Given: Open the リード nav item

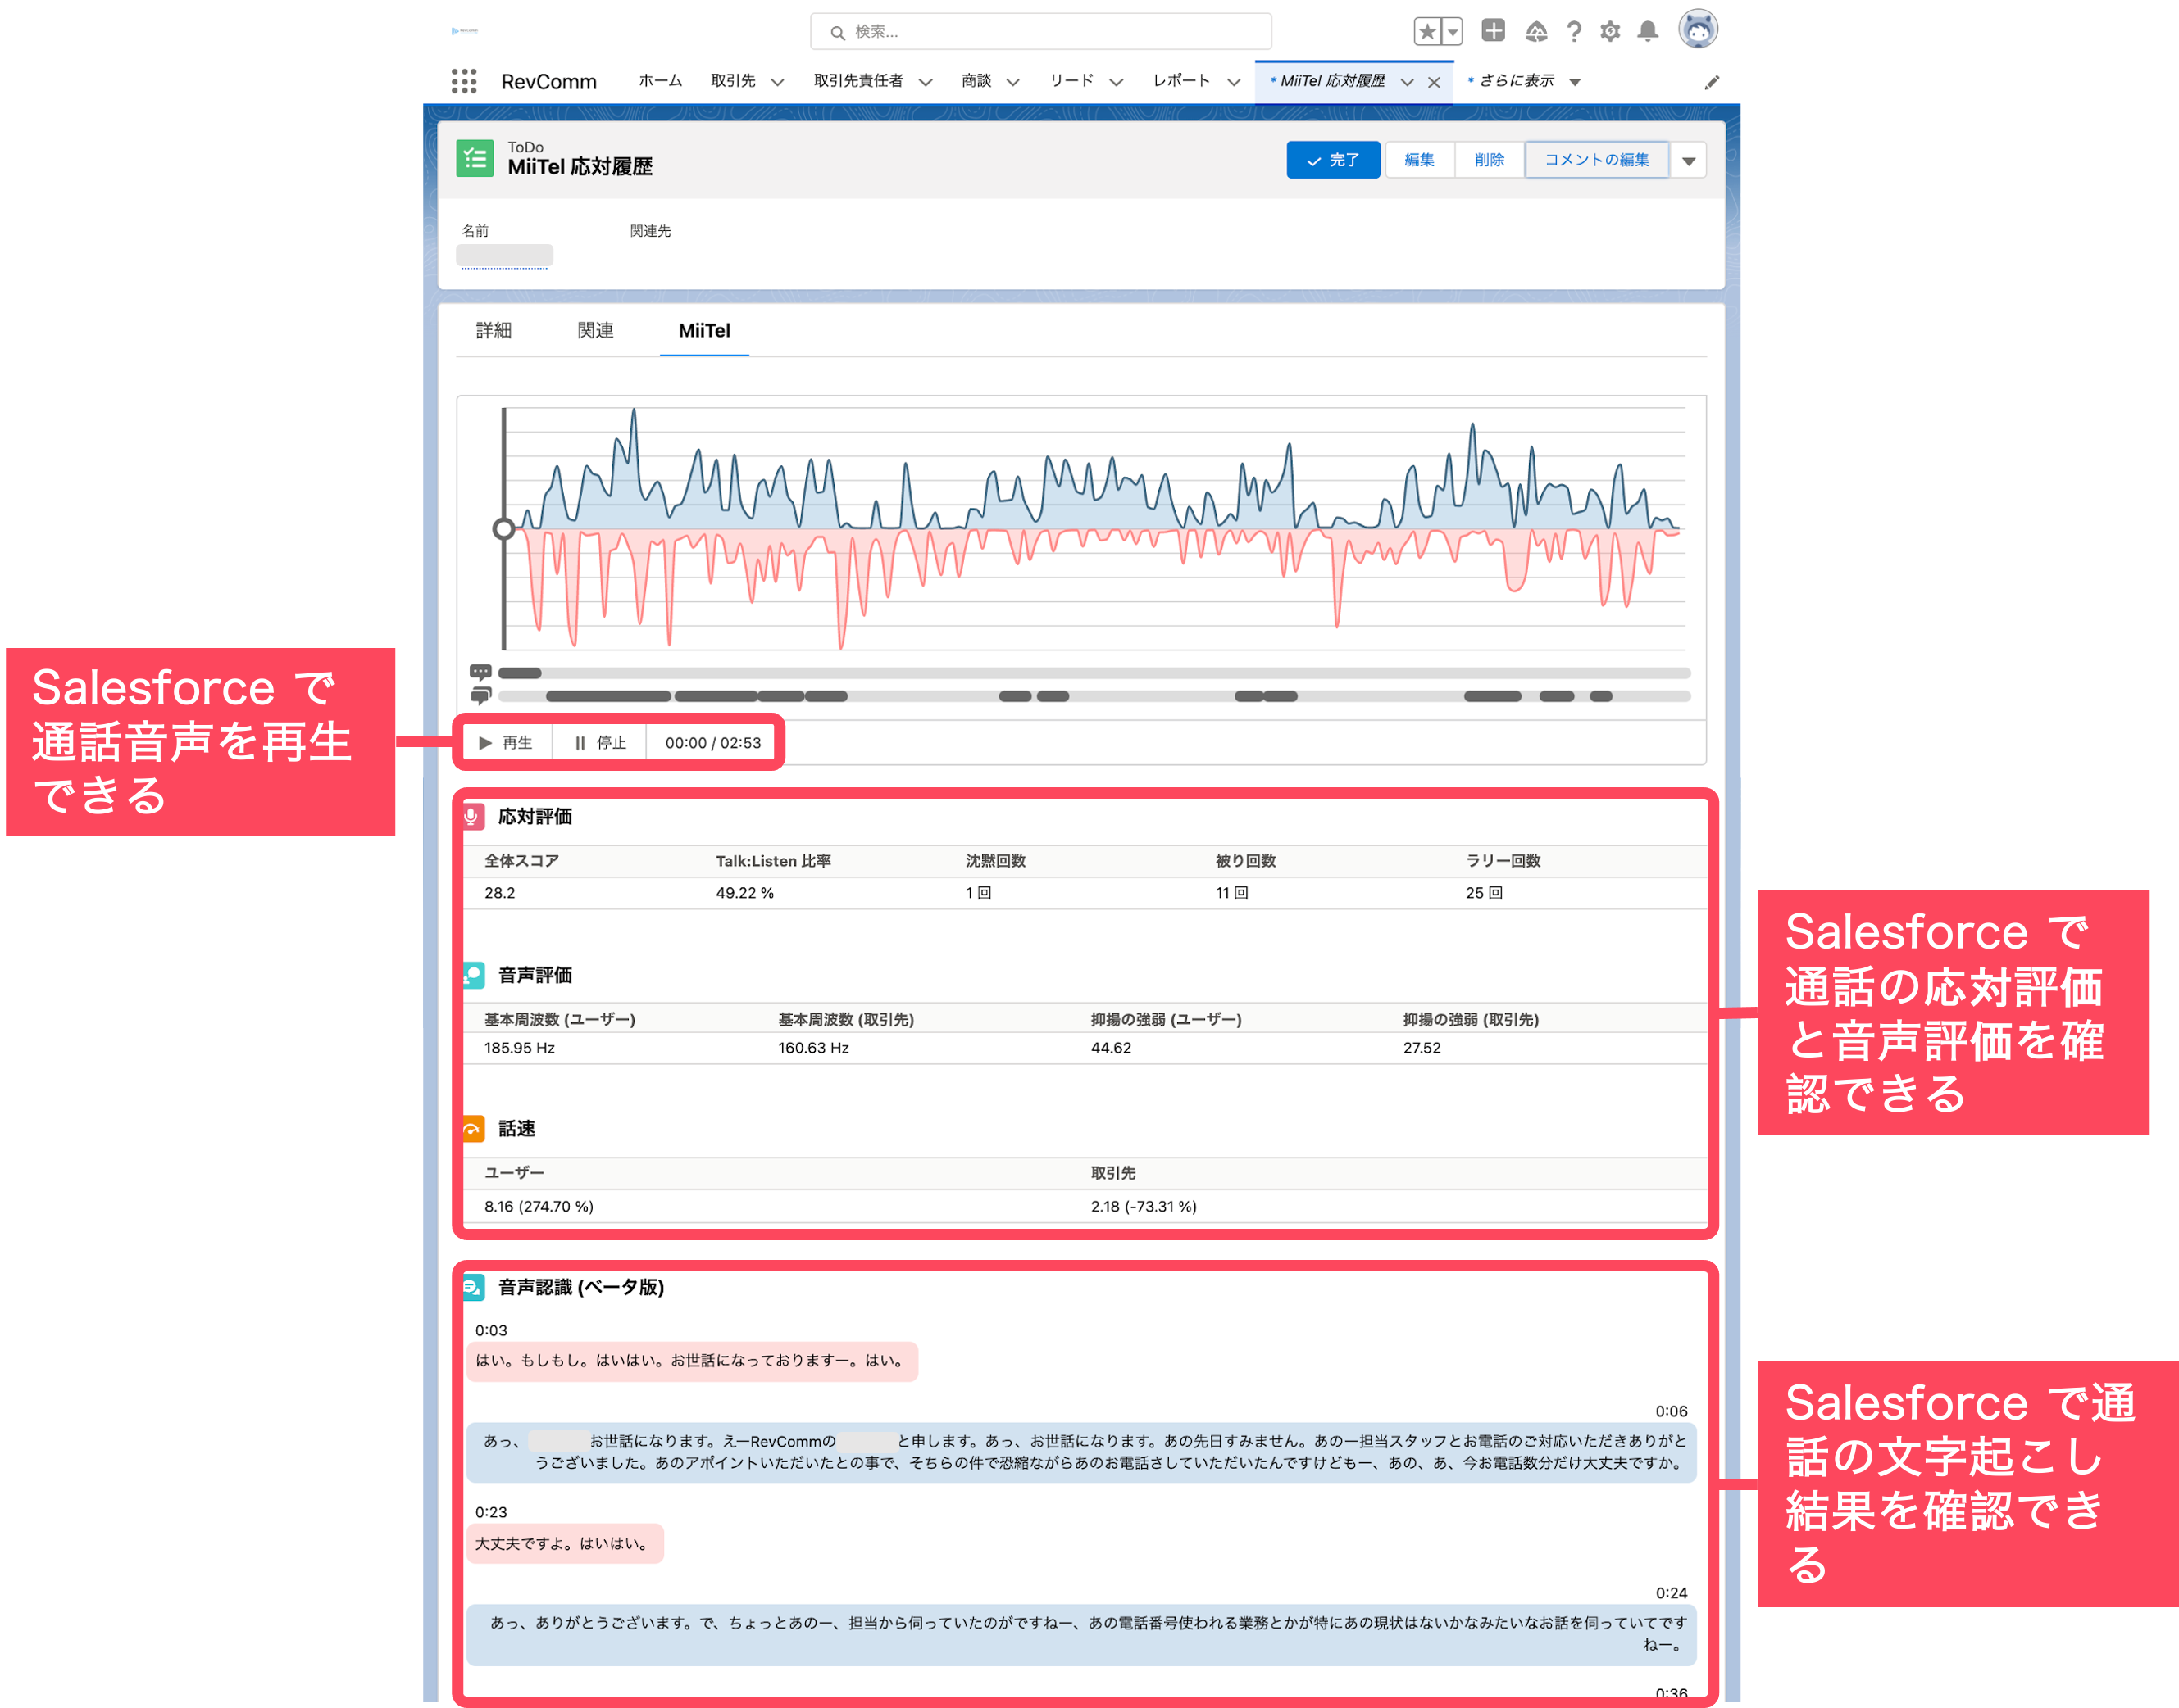Looking at the screenshot, I should click(x=1071, y=81).
